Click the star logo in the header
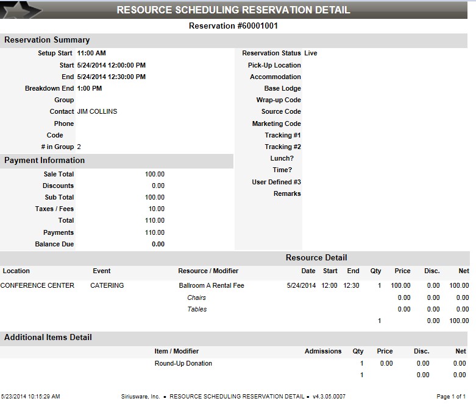Screen dimensions: 476x407 pos(21,9)
